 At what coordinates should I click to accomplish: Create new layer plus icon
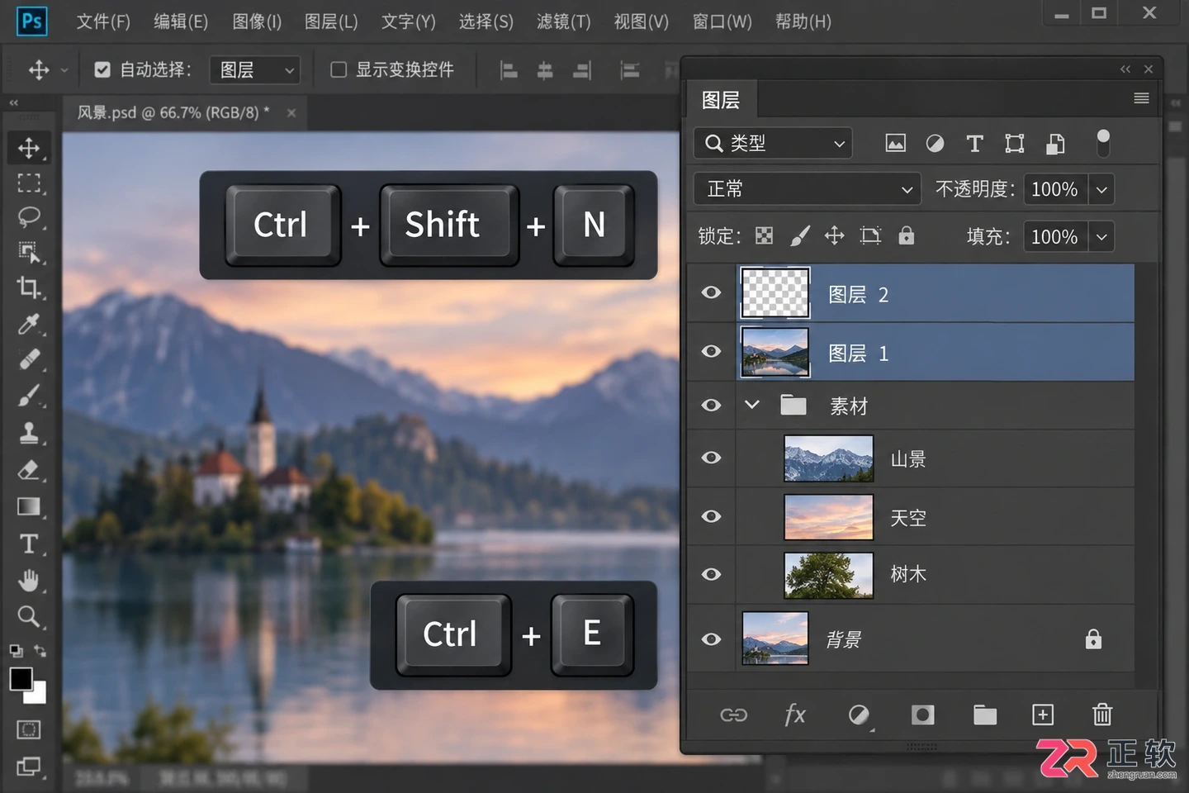tap(1043, 715)
